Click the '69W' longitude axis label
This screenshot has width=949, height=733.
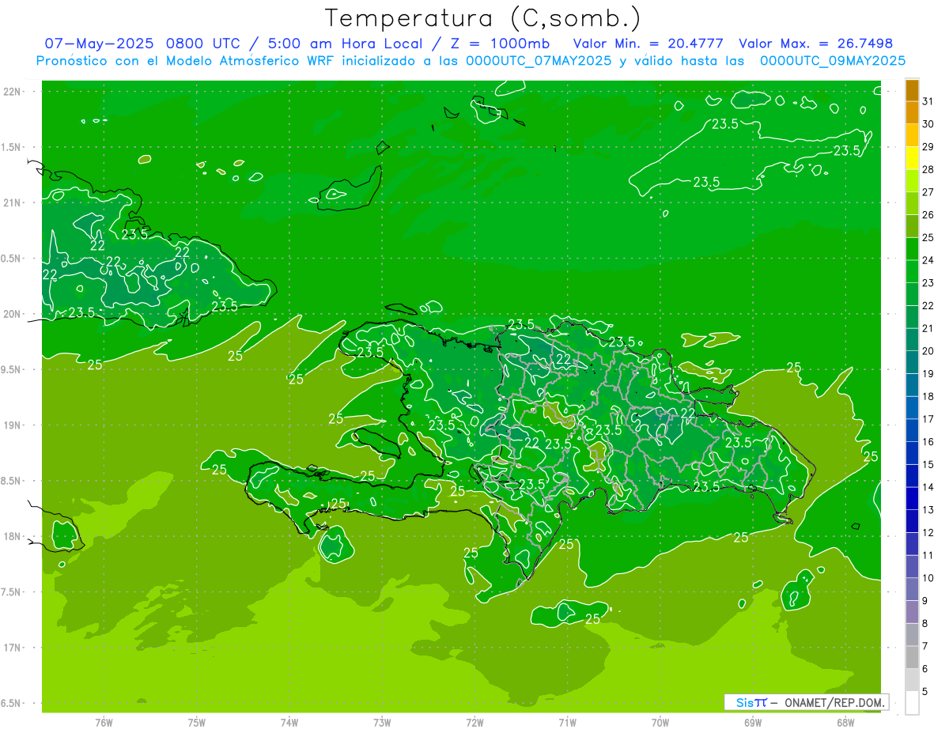pyautogui.click(x=753, y=723)
